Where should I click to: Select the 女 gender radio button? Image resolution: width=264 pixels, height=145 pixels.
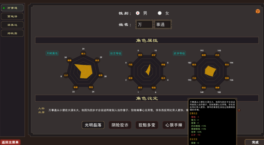pyautogui.click(x=160, y=13)
